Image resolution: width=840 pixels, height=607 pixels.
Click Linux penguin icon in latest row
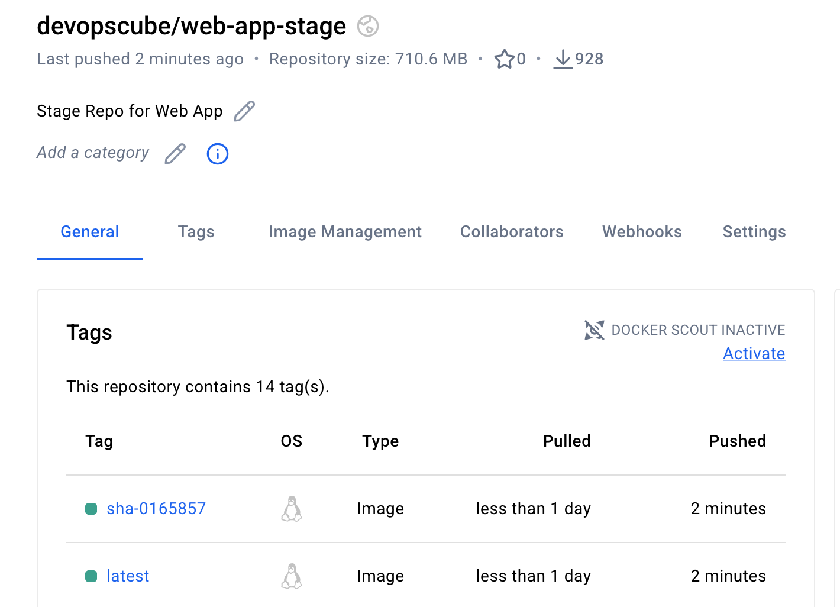(292, 576)
